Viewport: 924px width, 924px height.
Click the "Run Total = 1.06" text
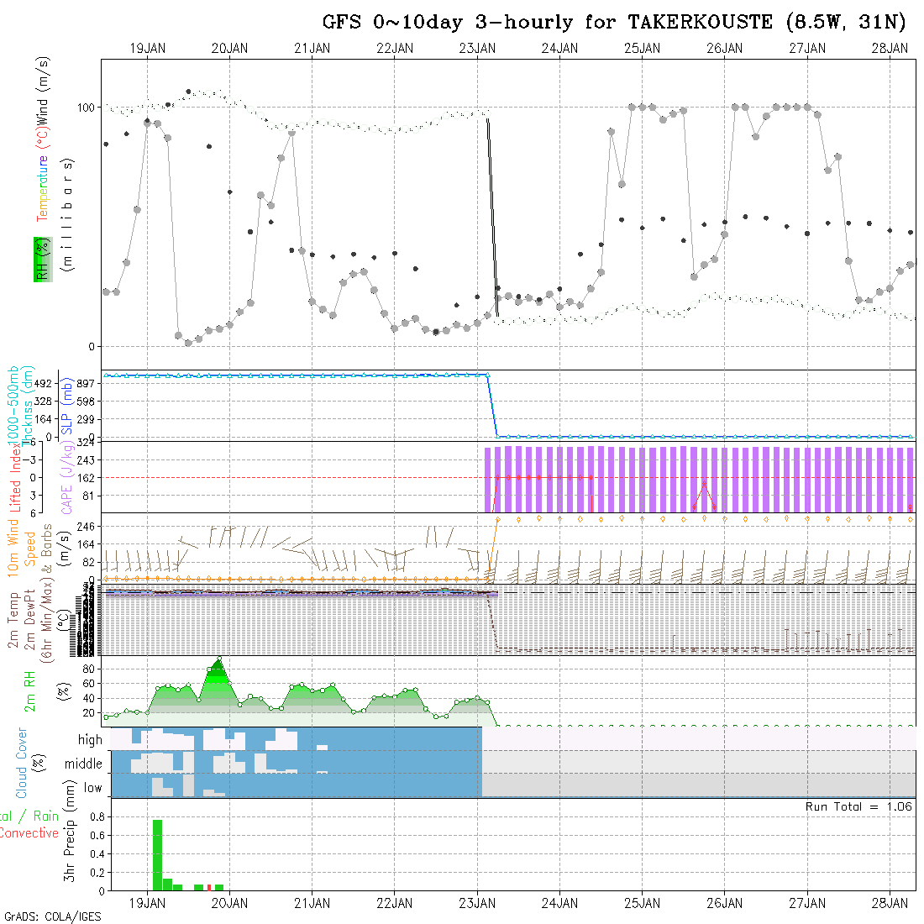pyautogui.click(x=858, y=806)
